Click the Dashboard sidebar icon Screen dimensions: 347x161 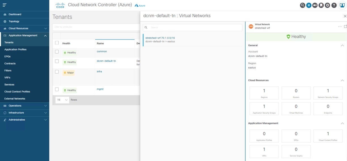(5, 14)
